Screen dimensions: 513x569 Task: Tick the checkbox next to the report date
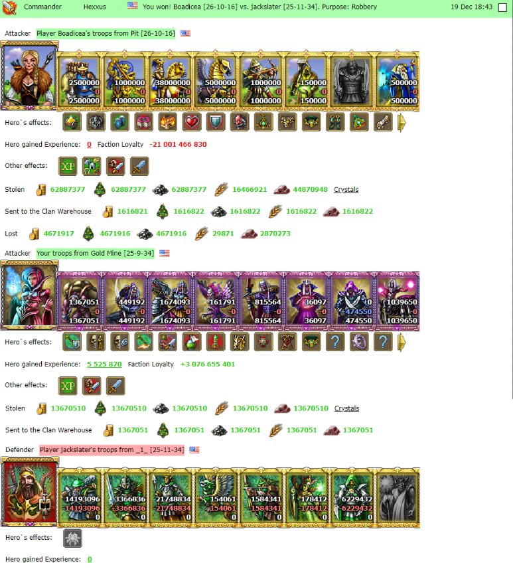(x=502, y=7)
